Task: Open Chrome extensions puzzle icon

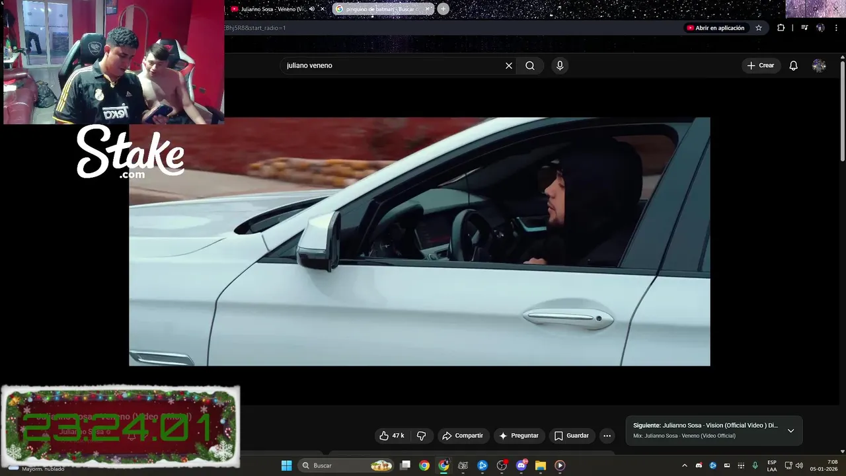Action: coord(781,28)
